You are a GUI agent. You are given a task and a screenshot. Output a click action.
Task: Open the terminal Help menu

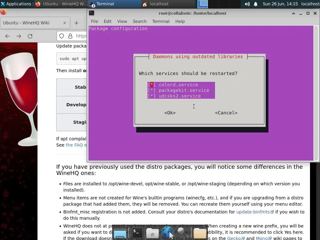[x=180, y=21]
